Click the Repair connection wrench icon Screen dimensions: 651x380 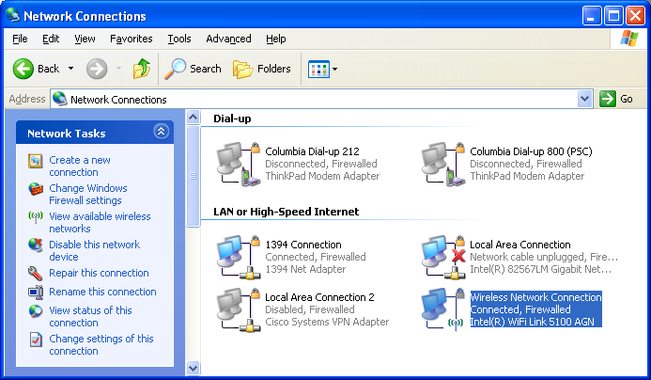point(36,273)
